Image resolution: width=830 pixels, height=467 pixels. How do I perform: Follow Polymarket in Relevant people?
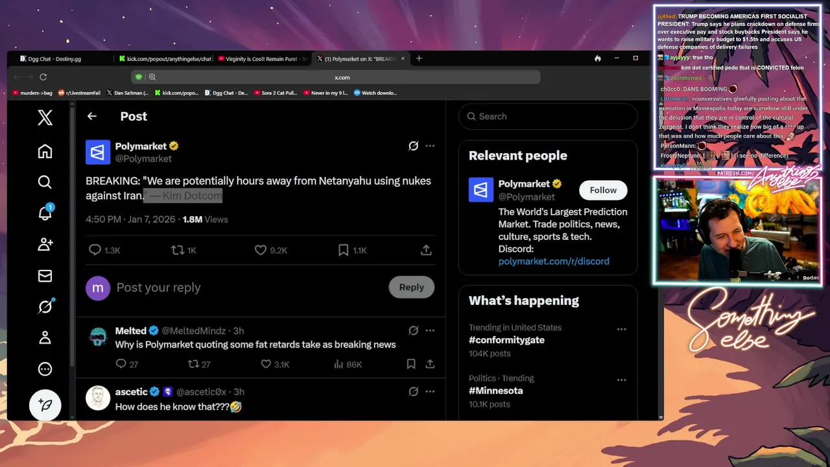coord(603,190)
